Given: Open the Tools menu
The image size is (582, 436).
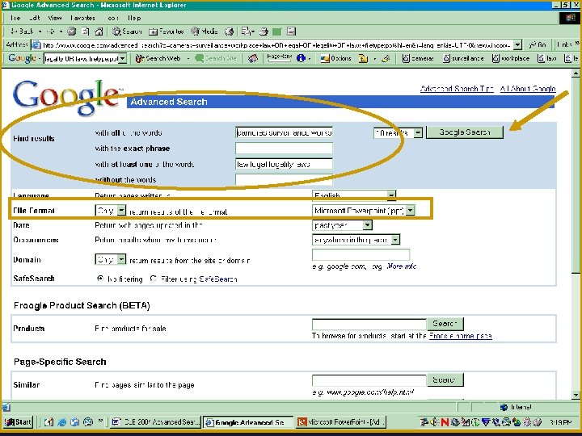Looking at the screenshot, I should 113,18.
